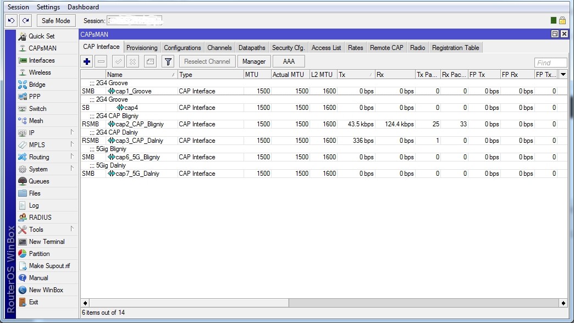
Task: Switch to the Channels tab
Action: click(x=219, y=48)
